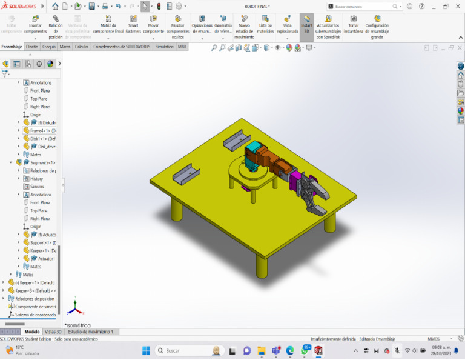Switch to Diseño tab
The image size is (465, 360).
[x=32, y=47]
